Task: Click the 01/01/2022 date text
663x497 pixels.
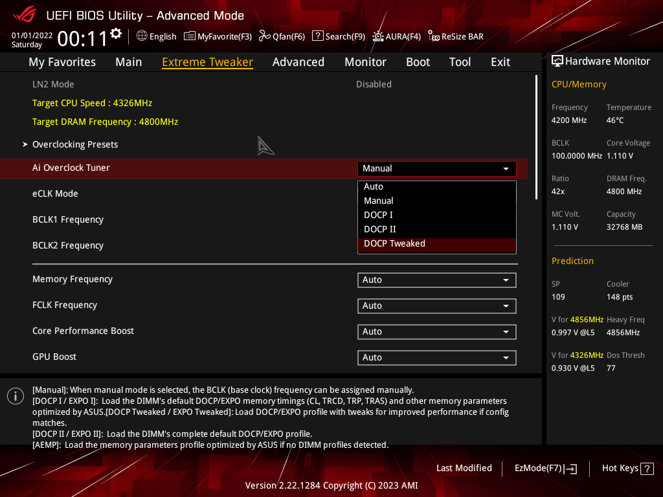Action: (32, 36)
